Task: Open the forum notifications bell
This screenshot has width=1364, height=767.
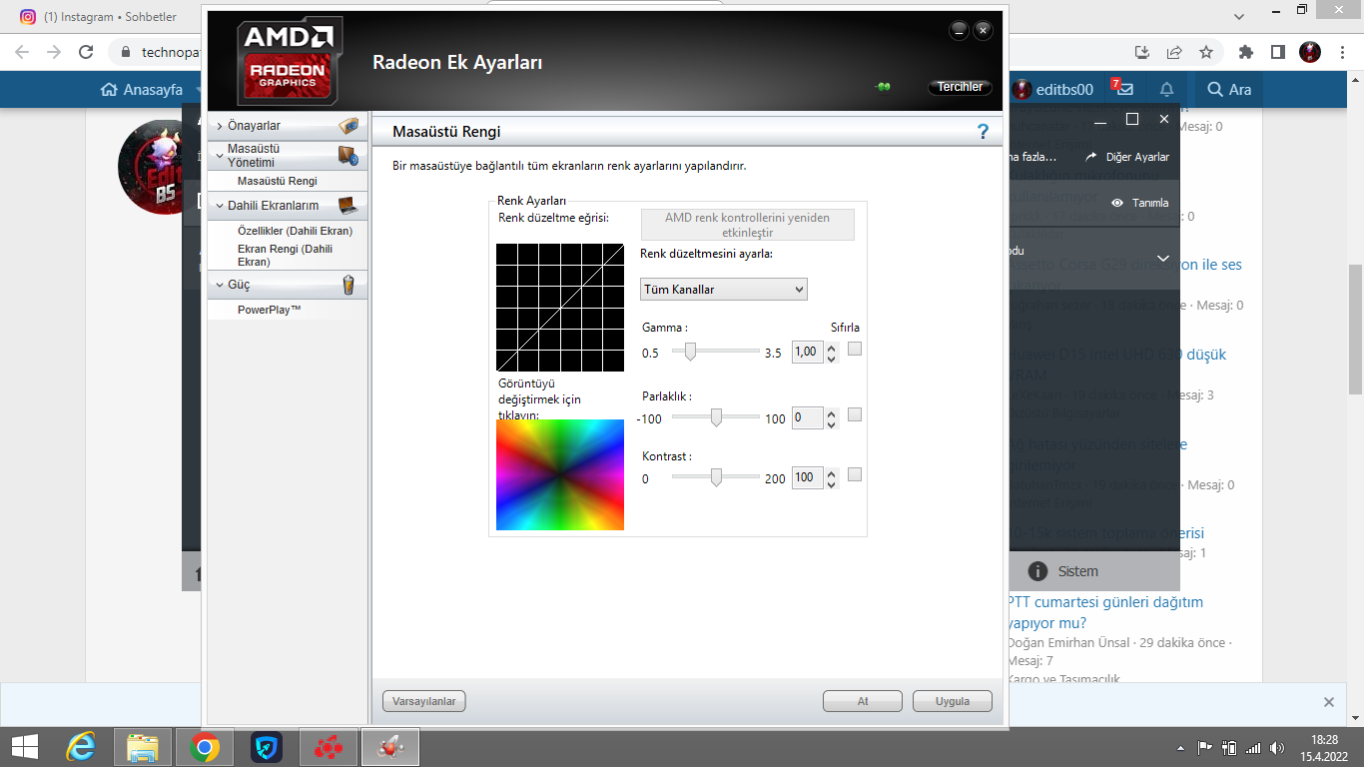Action: (1166, 89)
